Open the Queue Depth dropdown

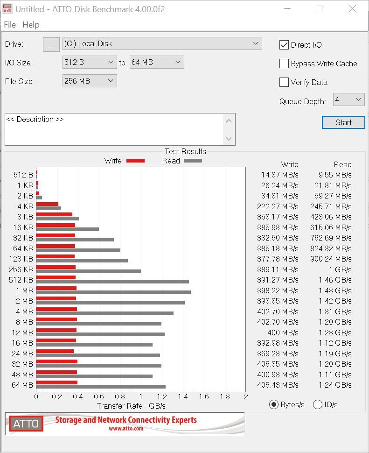[348, 99]
